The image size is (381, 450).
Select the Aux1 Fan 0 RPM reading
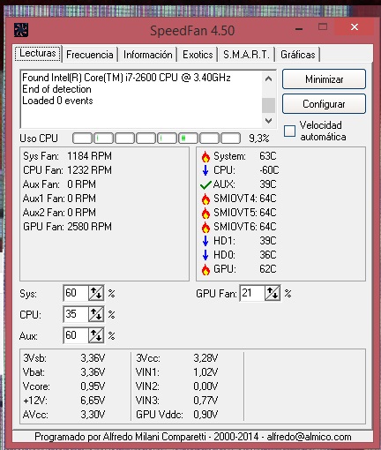click(59, 199)
